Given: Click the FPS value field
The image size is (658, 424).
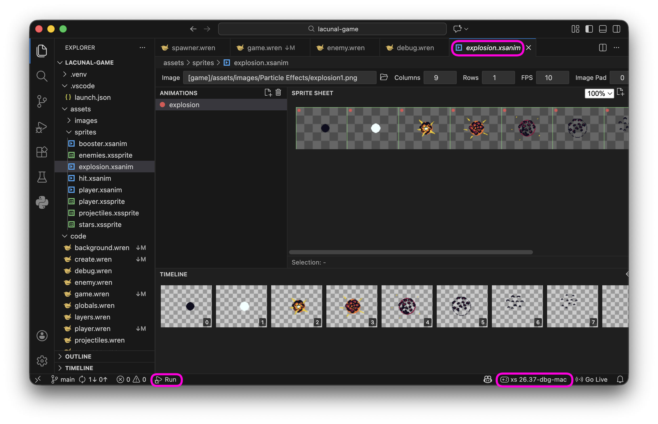Looking at the screenshot, I should pos(552,78).
